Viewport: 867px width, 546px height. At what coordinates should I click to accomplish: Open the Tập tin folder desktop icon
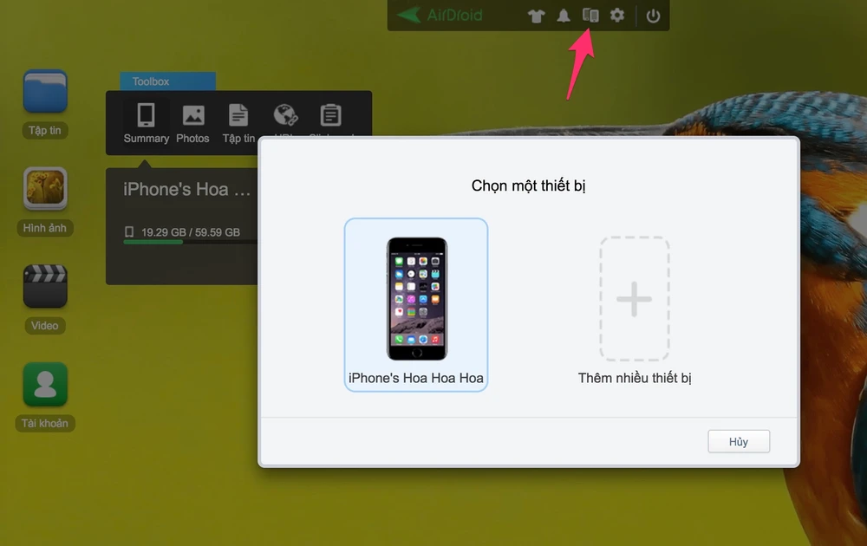pyautogui.click(x=45, y=93)
